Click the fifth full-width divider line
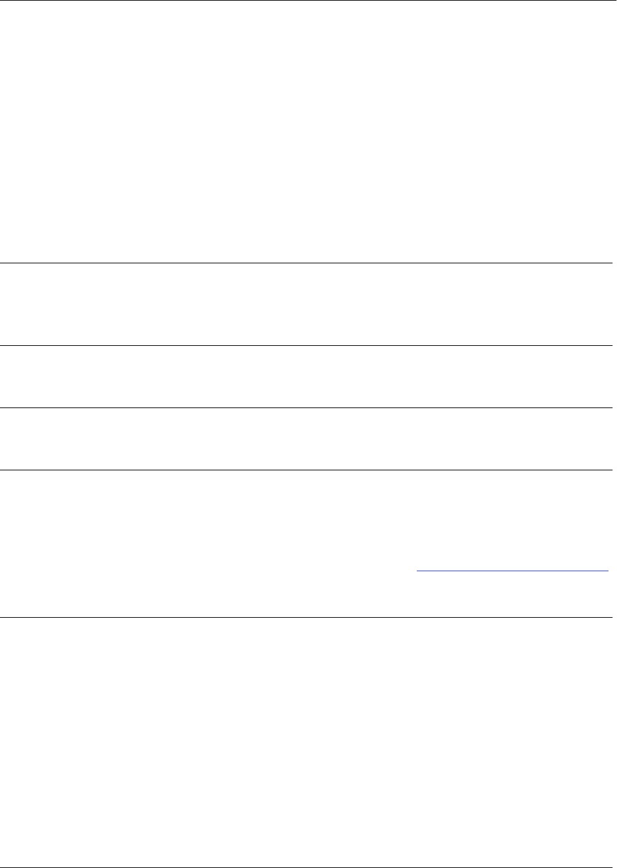 [306, 618]
